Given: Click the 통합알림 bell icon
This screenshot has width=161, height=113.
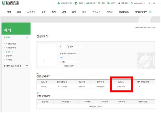Looking at the screenshot, I should pos(119,3).
